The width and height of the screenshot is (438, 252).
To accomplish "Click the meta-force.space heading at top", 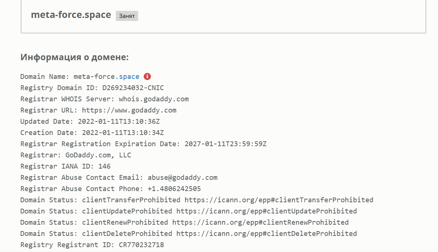I will click(x=71, y=15).
